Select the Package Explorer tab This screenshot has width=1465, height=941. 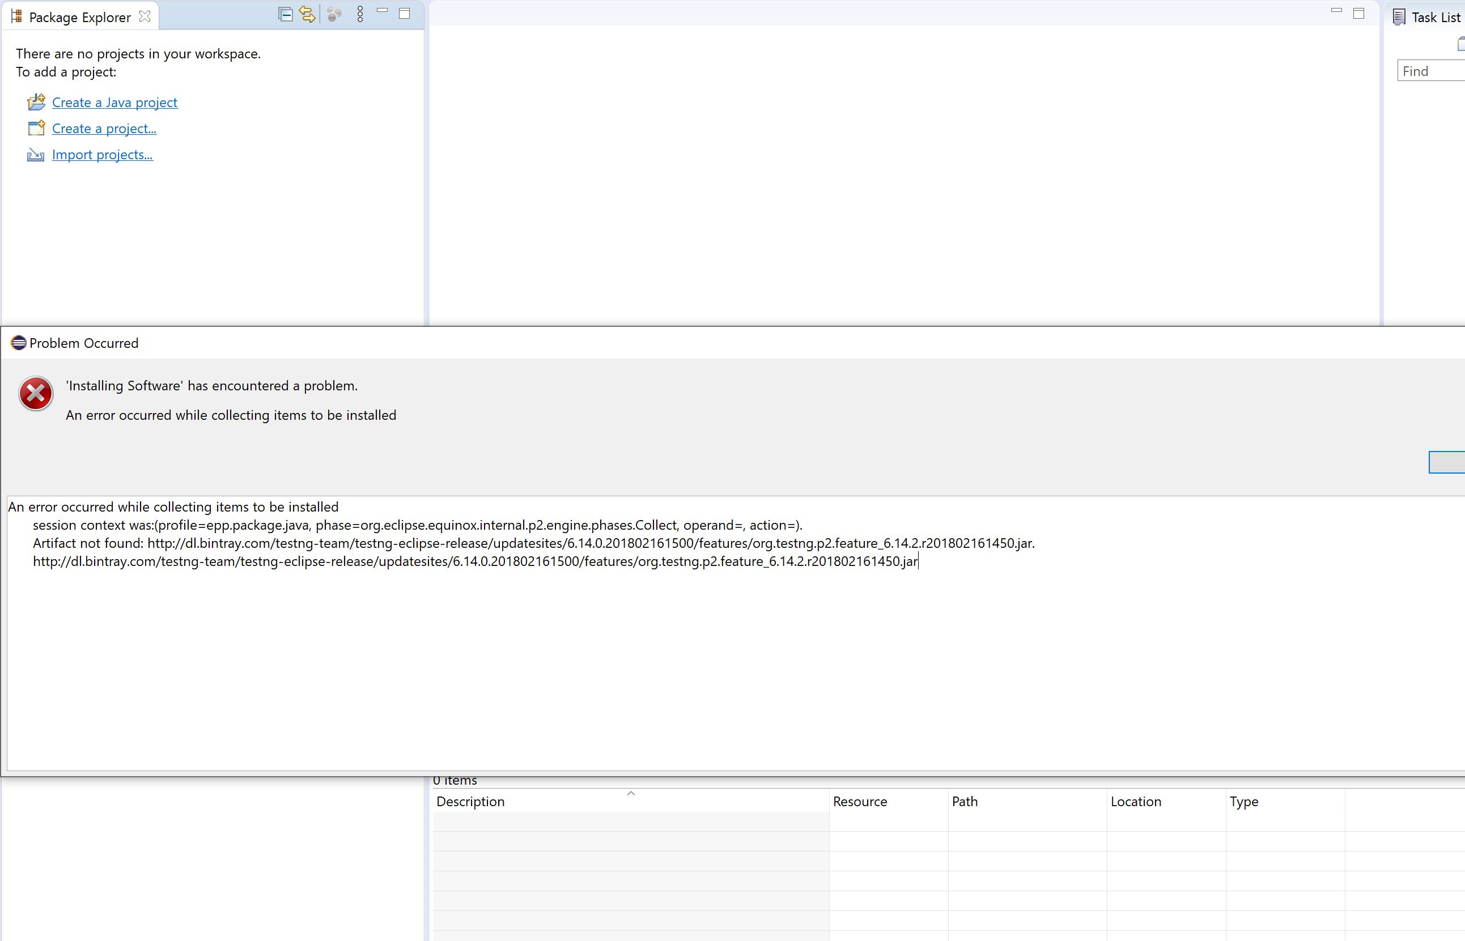[80, 17]
